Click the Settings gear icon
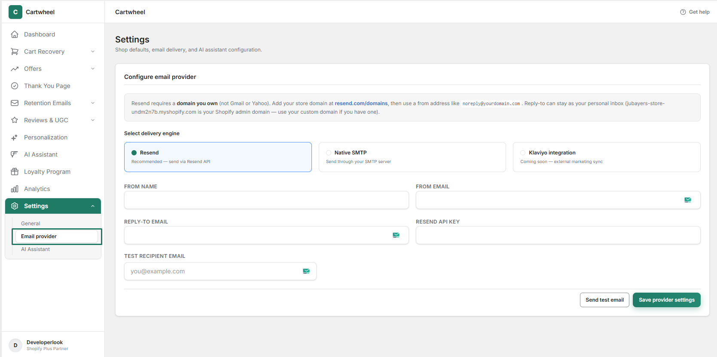This screenshot has height=357, width=717. 15,206
